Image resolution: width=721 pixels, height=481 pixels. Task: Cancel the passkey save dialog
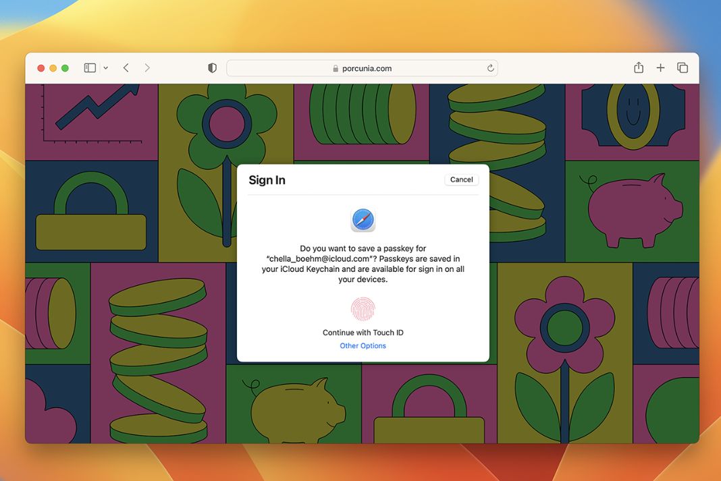tap(461, 179)
